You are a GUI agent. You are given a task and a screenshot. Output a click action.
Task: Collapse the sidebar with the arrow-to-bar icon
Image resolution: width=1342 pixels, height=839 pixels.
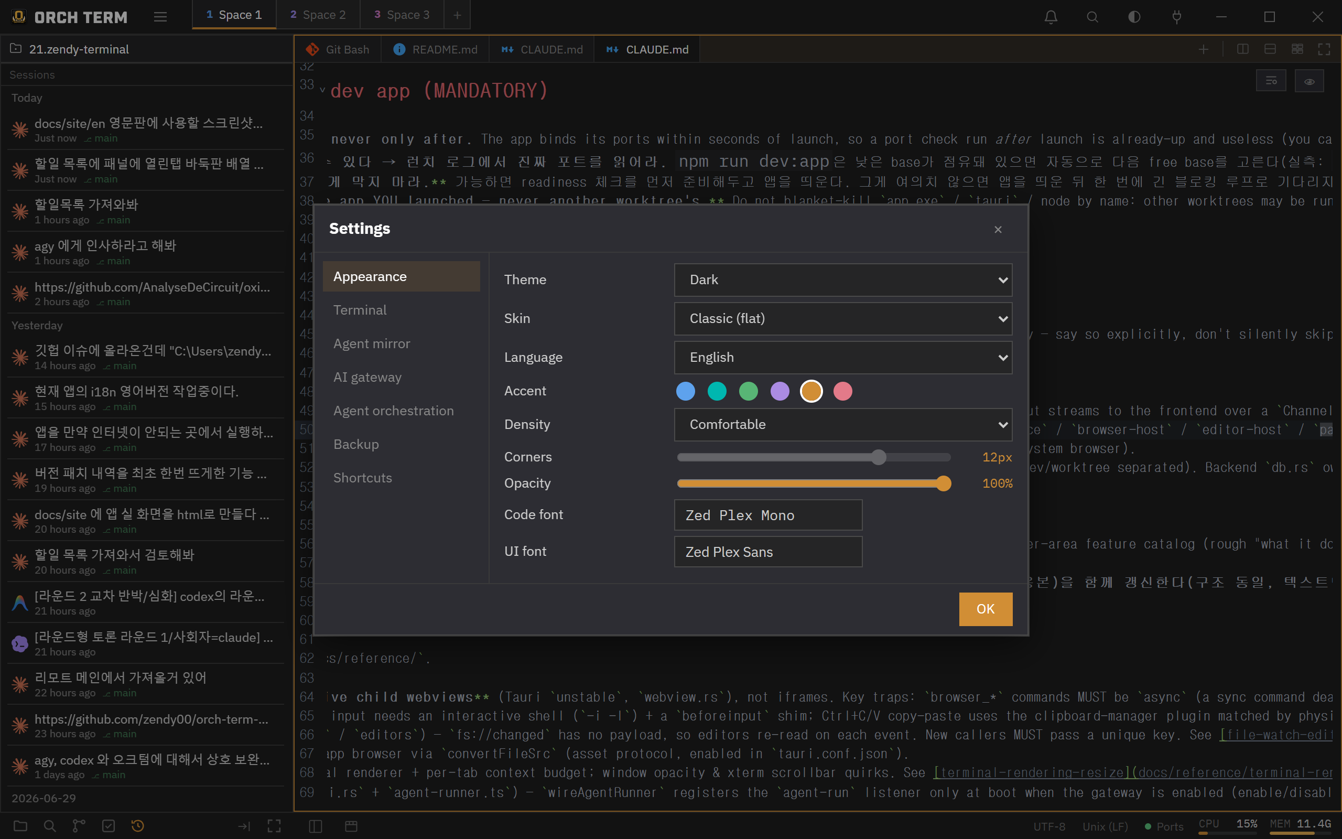point(244,826)
